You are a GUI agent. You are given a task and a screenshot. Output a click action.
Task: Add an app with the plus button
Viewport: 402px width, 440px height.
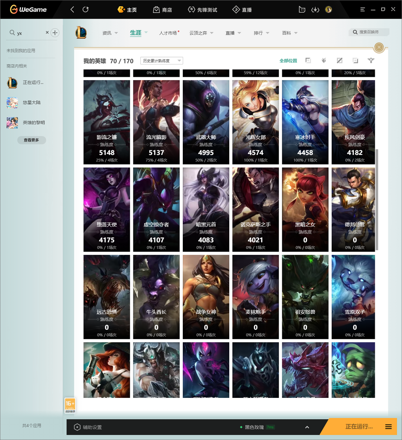pyautogui.click(x=55, y=33)
